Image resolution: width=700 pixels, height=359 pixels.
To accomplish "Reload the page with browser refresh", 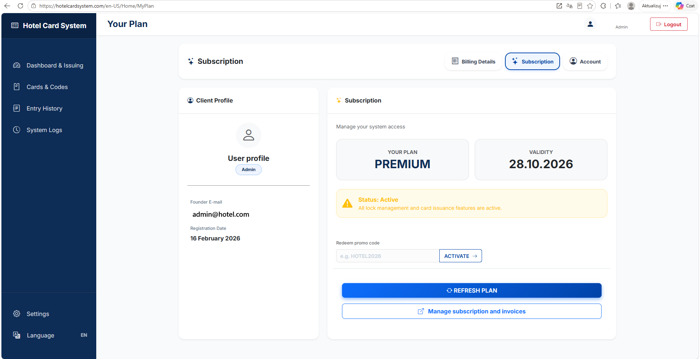I will [20, 6].
